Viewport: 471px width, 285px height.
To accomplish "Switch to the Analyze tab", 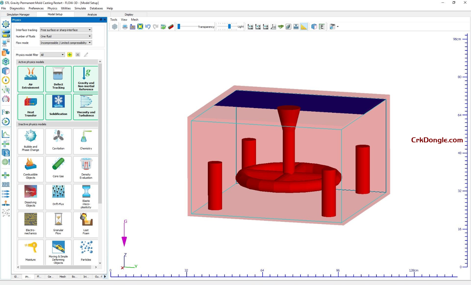I will click(92, 14).
